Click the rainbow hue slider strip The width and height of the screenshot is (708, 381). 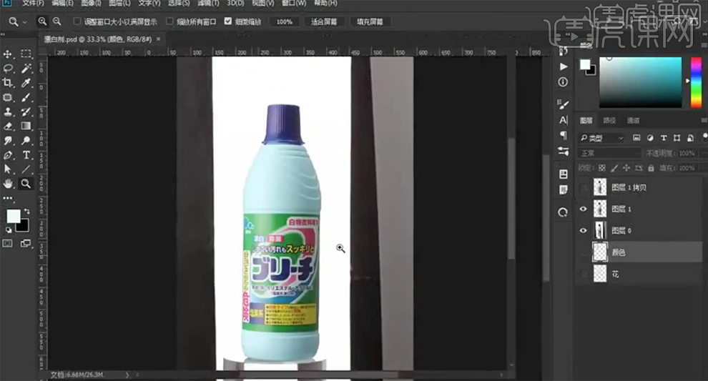tap(695, 82)
